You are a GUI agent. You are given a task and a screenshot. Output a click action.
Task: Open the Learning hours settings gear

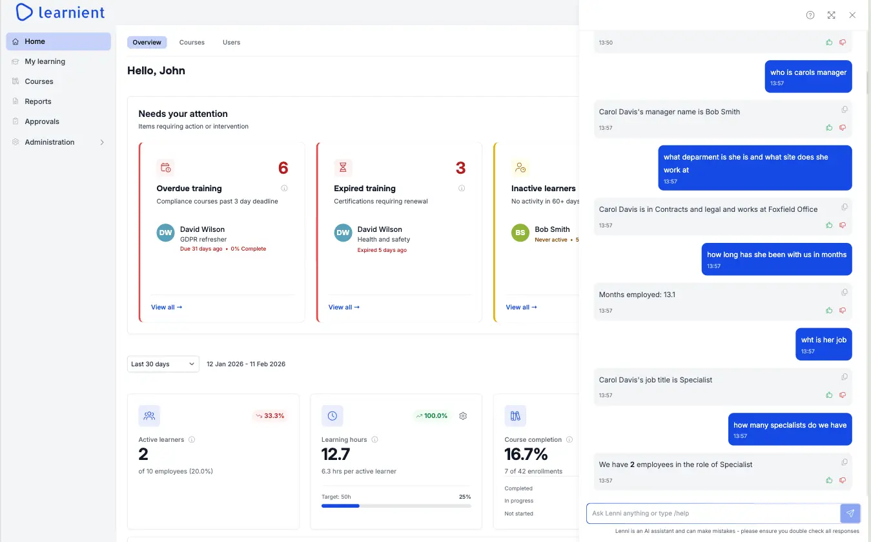[x=463, y=416]
